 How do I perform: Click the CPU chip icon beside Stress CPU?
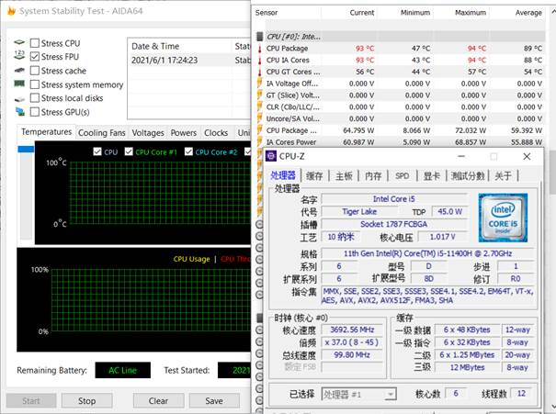pos(19,42)
